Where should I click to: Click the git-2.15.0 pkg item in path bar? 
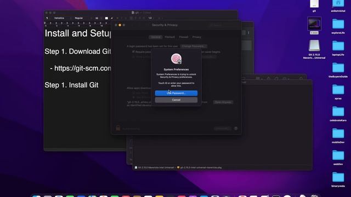click(x=199, y=167)
